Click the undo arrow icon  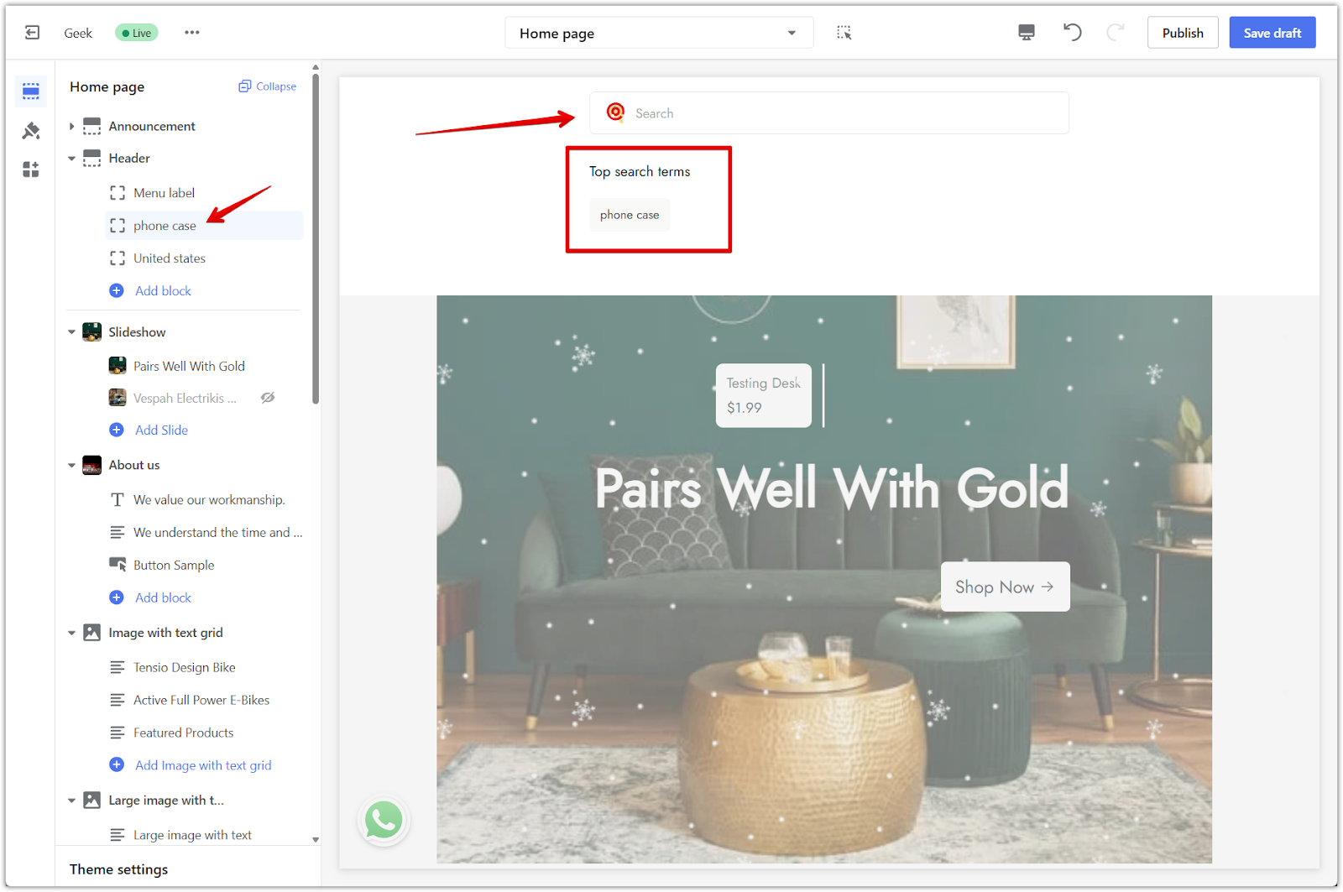(1072, 33)
